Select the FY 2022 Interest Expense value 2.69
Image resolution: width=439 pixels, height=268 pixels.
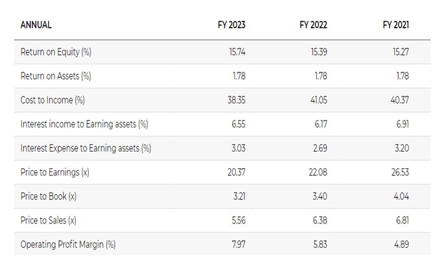click(320, 148)
